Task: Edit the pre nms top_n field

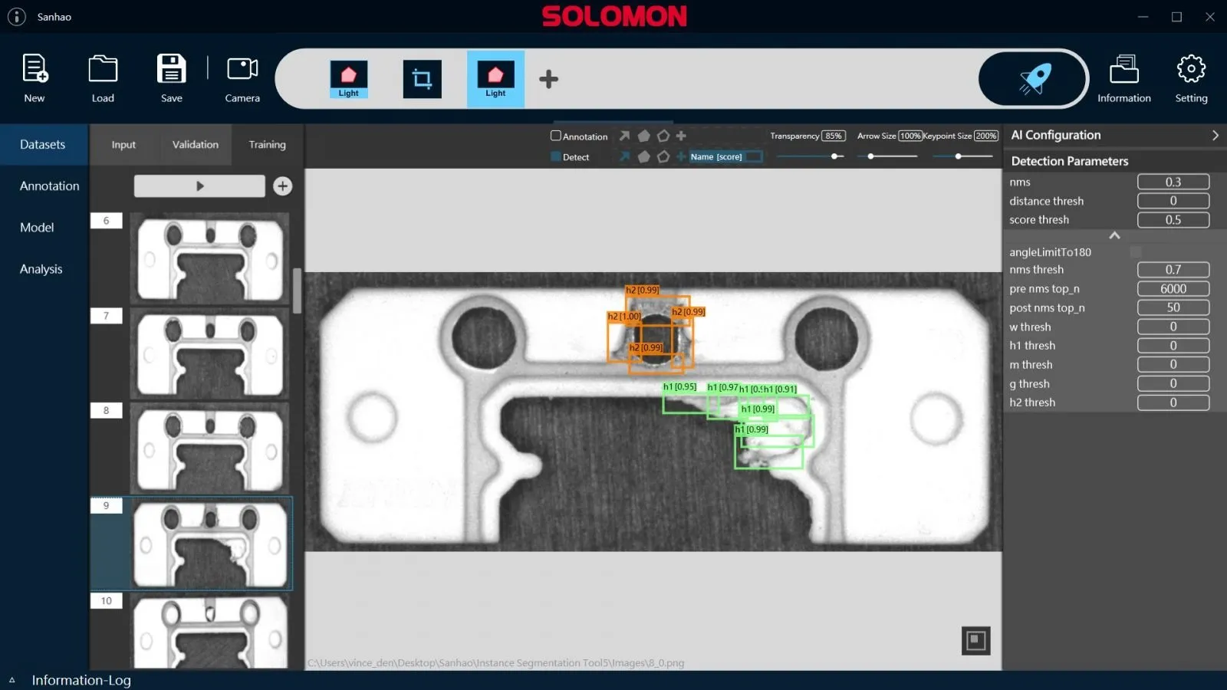Action: (1173, 288)
